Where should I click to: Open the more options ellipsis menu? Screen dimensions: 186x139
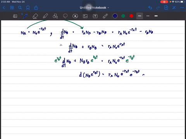tap(182, 8)
